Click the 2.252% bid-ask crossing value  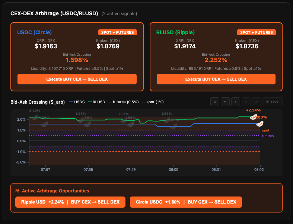coord(216,60)
